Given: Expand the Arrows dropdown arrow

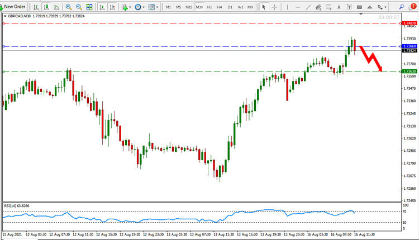Looking at the screenshot, I should point(385,7).
